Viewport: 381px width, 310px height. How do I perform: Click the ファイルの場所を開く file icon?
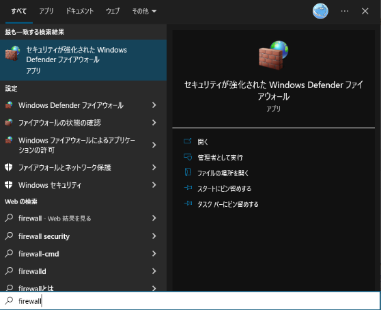[x=188, y=172]
